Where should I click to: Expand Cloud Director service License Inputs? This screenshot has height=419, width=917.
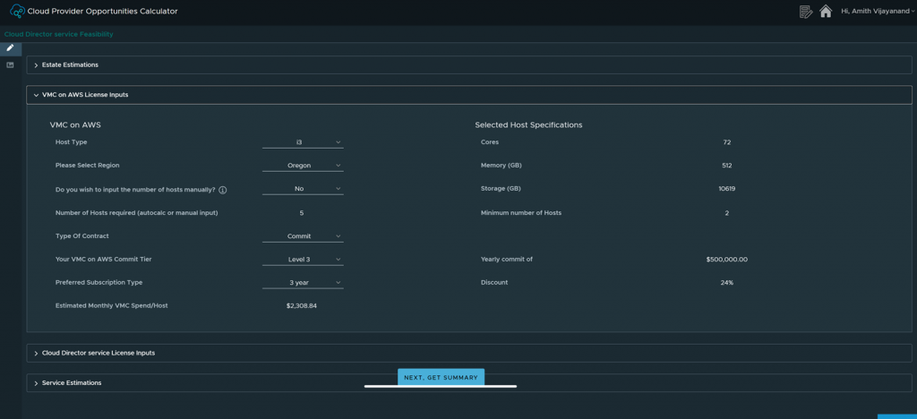point(98,354)
